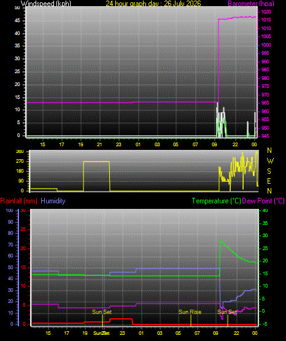Click the 1015 barometer scale value
Screen dimensions: 286x341
click(x=266, y=20)
